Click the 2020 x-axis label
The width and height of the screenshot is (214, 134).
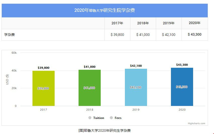(182, 110)
